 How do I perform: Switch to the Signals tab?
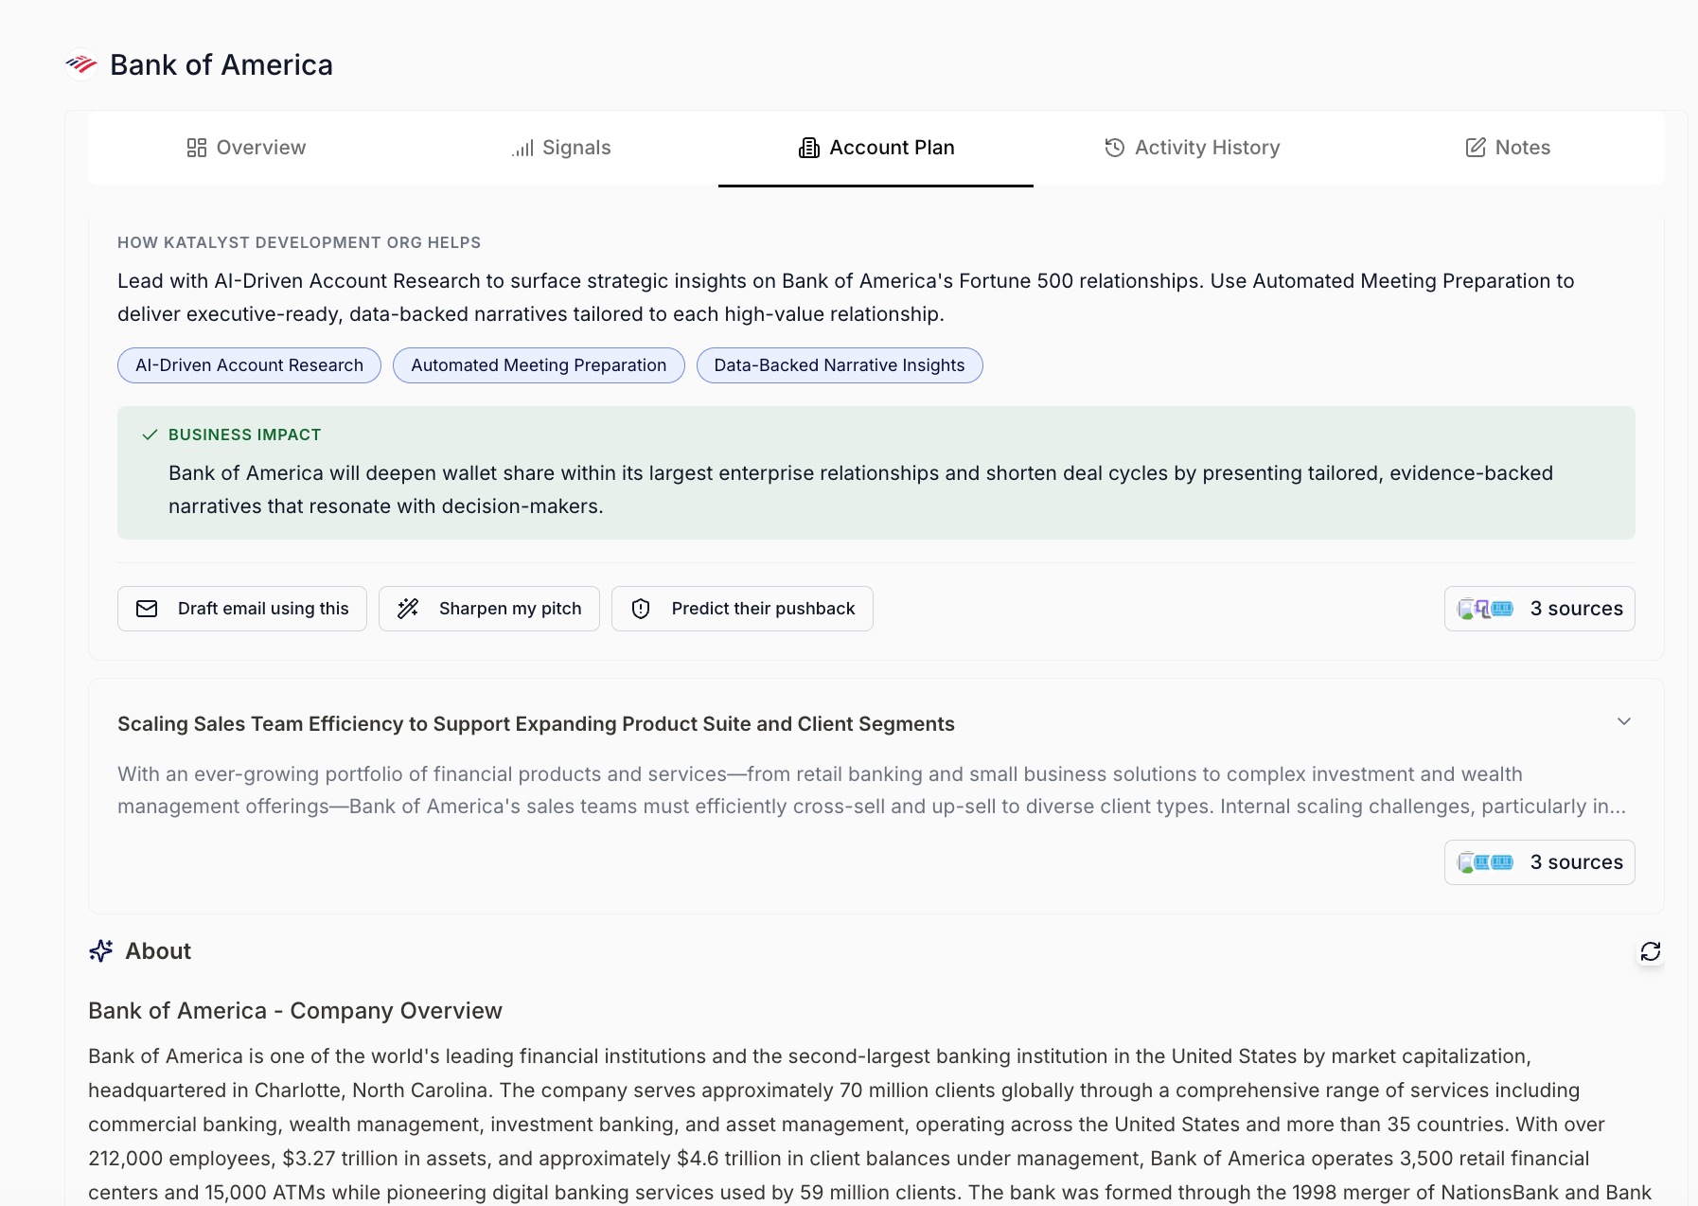[x=561, y=148]
